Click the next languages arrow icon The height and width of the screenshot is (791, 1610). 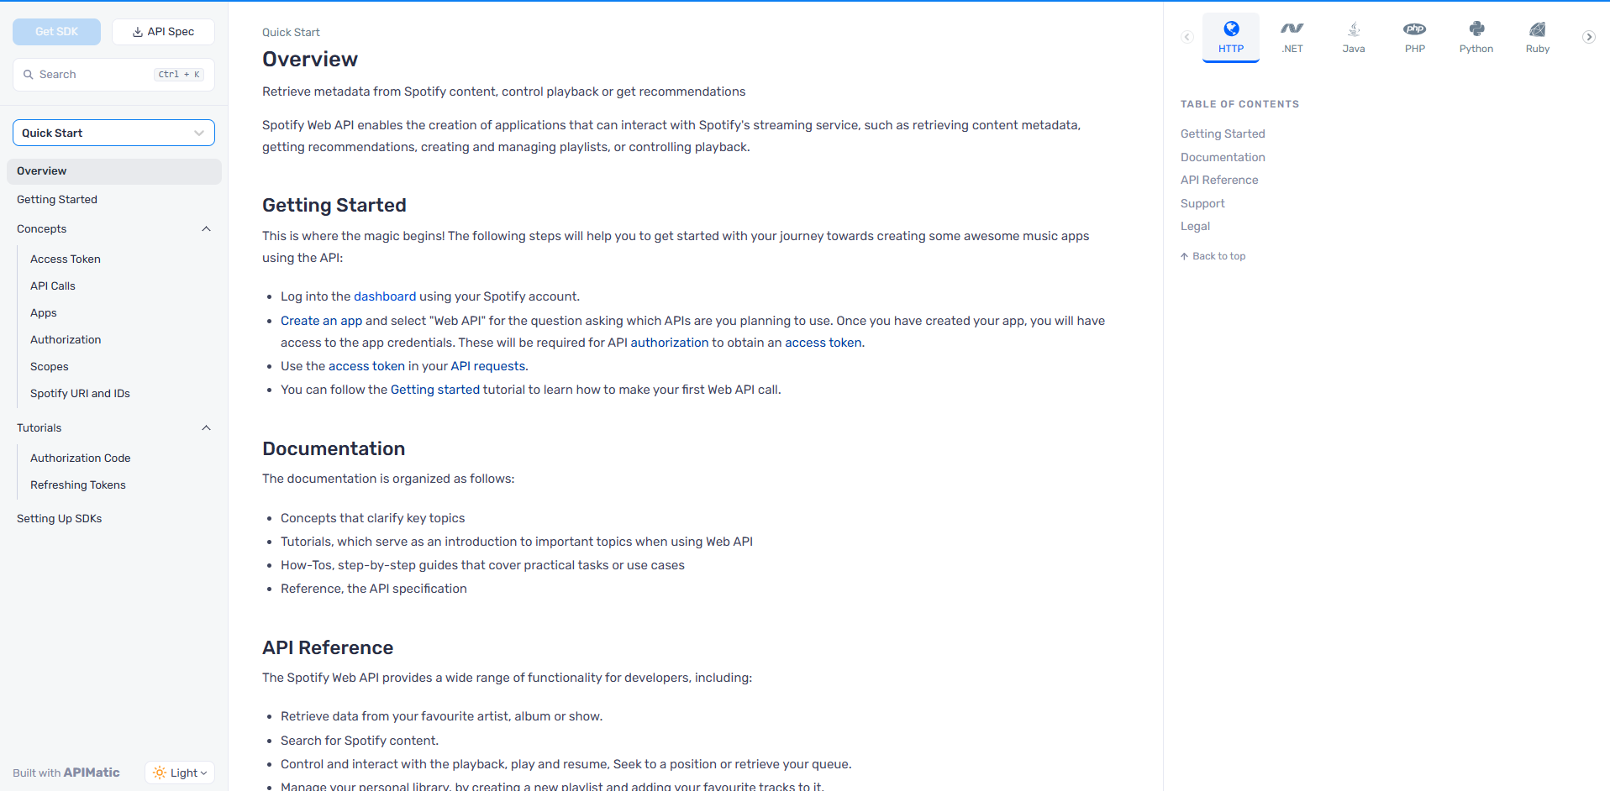pyautogui.click(x=1589, y=37)
